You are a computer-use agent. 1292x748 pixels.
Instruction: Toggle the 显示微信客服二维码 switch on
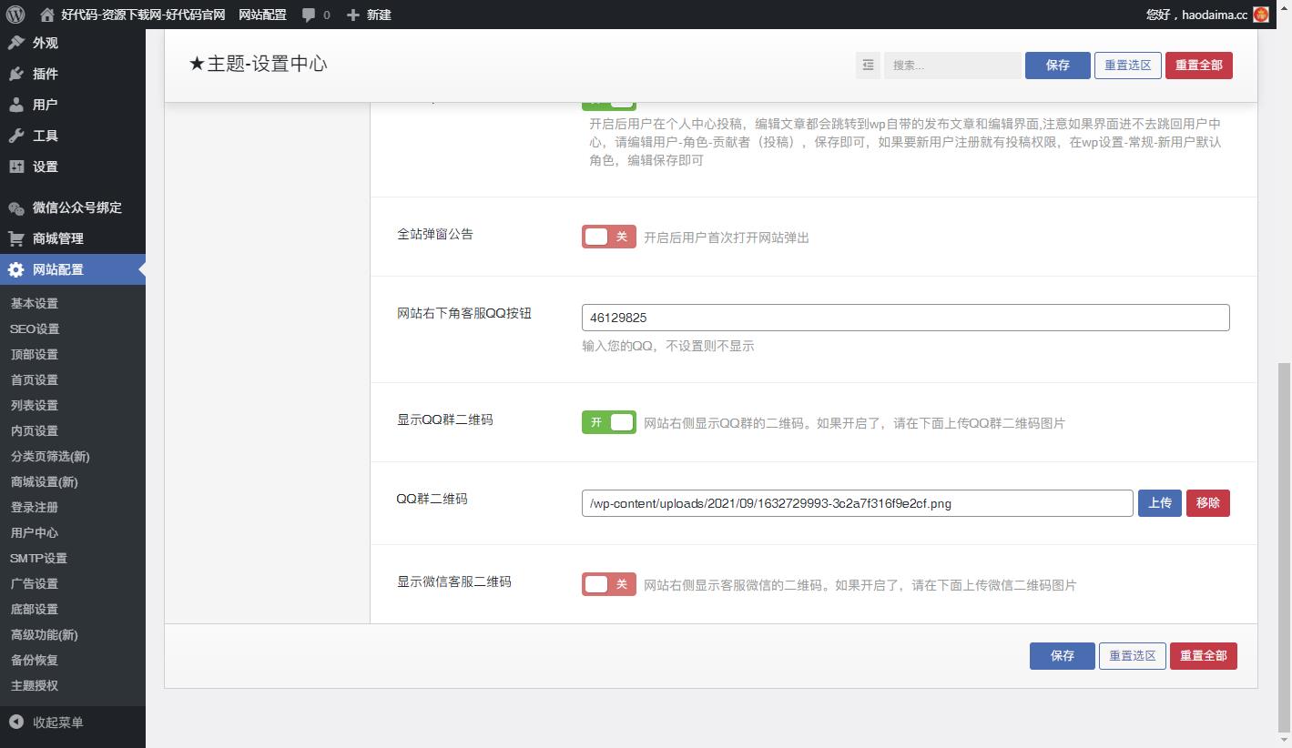click(x=609, y=584)
